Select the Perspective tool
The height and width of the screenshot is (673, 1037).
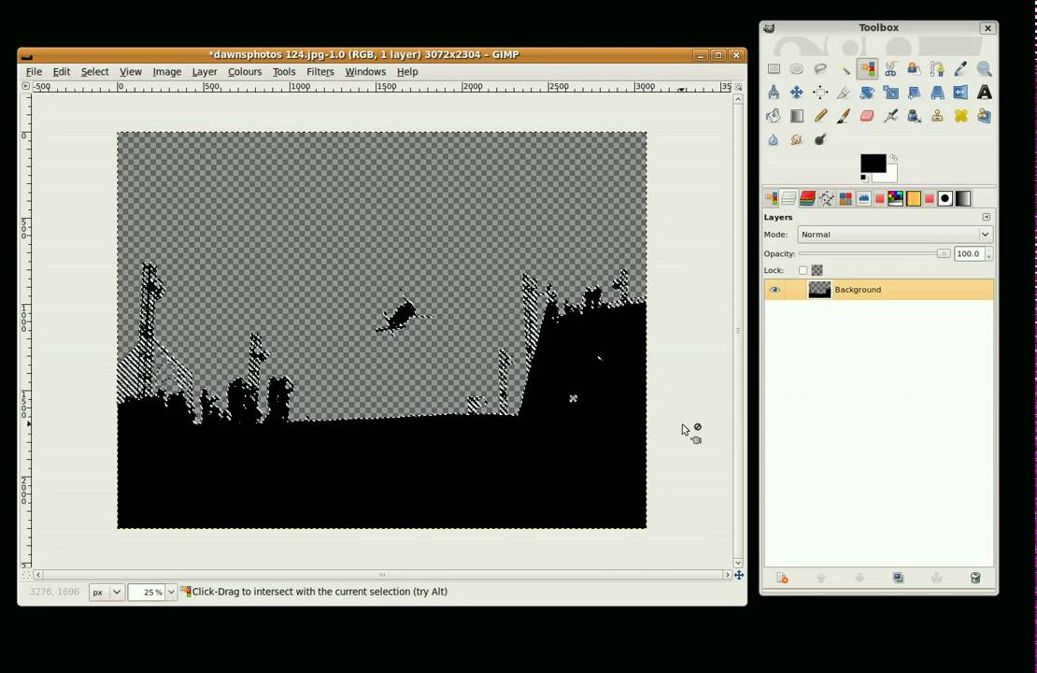(x=937, y=93)
